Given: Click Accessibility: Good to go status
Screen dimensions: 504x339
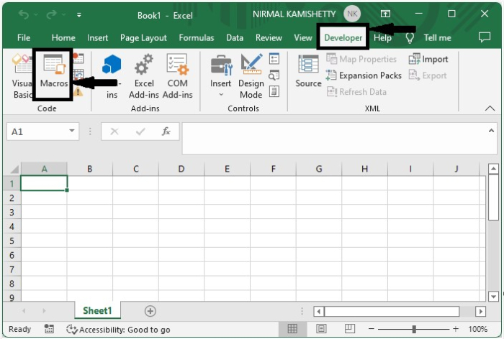Looking at the screenshot, I should pos(118,329).
